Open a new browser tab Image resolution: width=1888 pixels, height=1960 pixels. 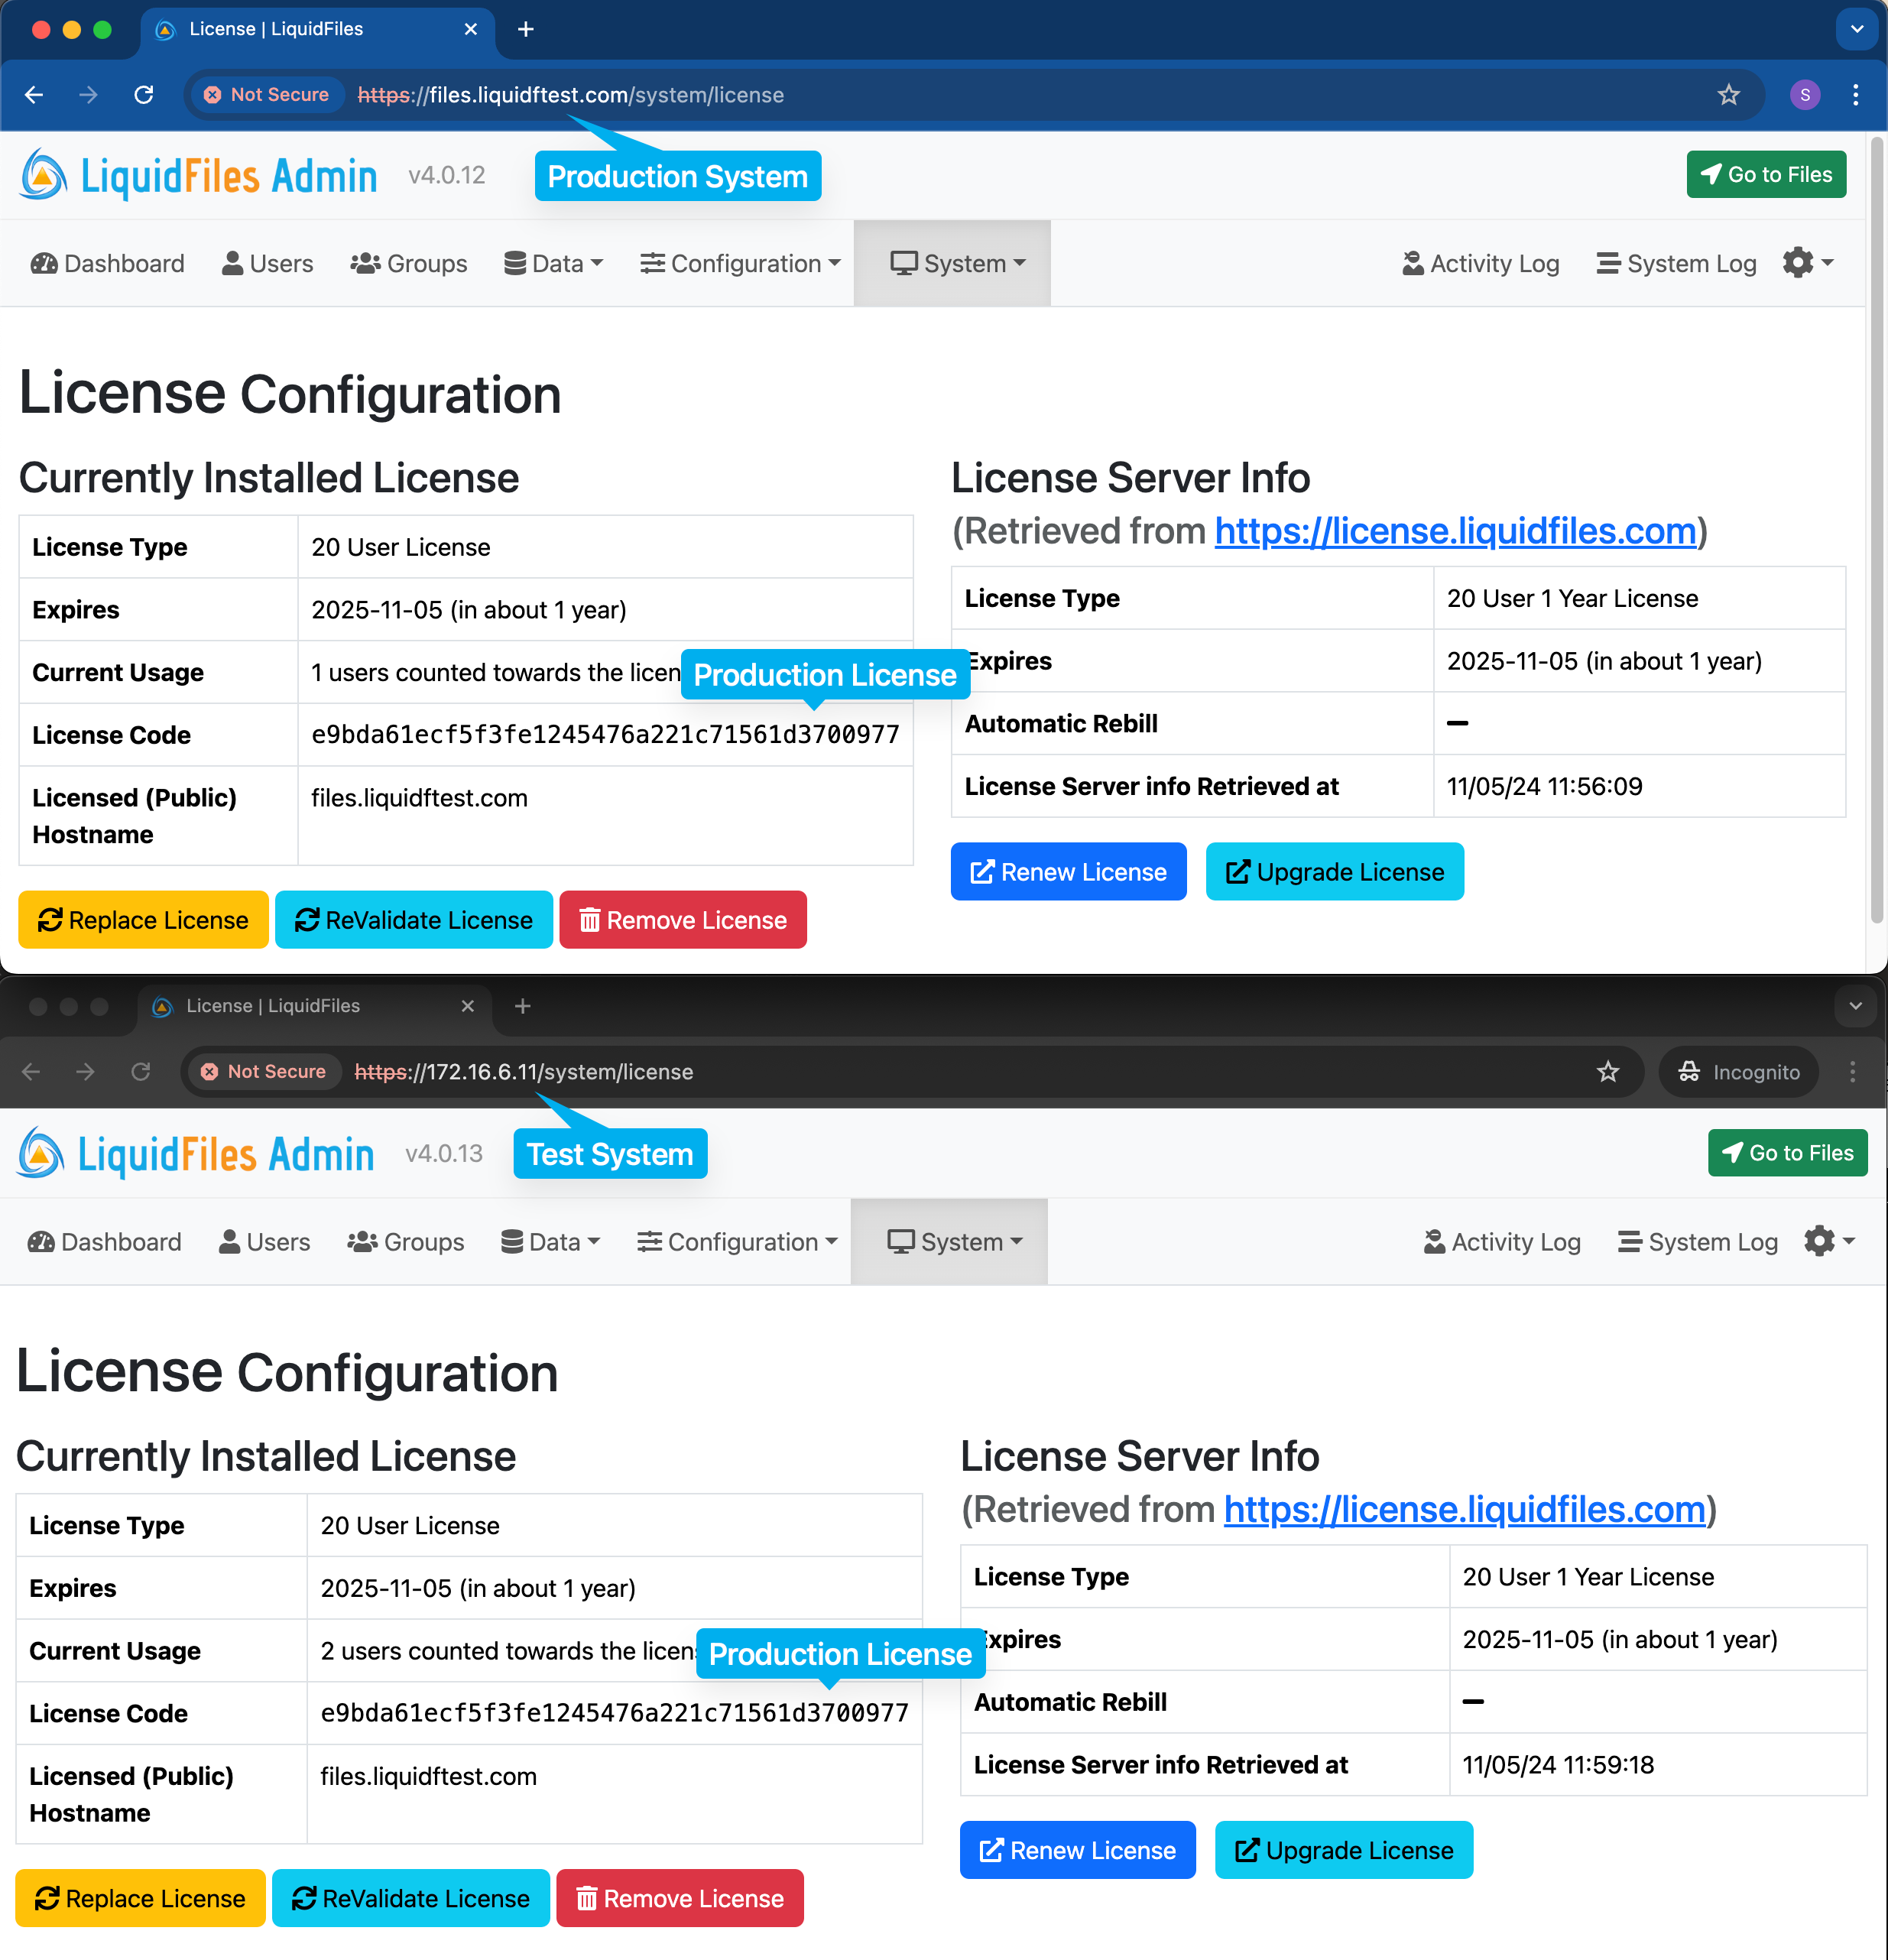click(x=525, y=29)
